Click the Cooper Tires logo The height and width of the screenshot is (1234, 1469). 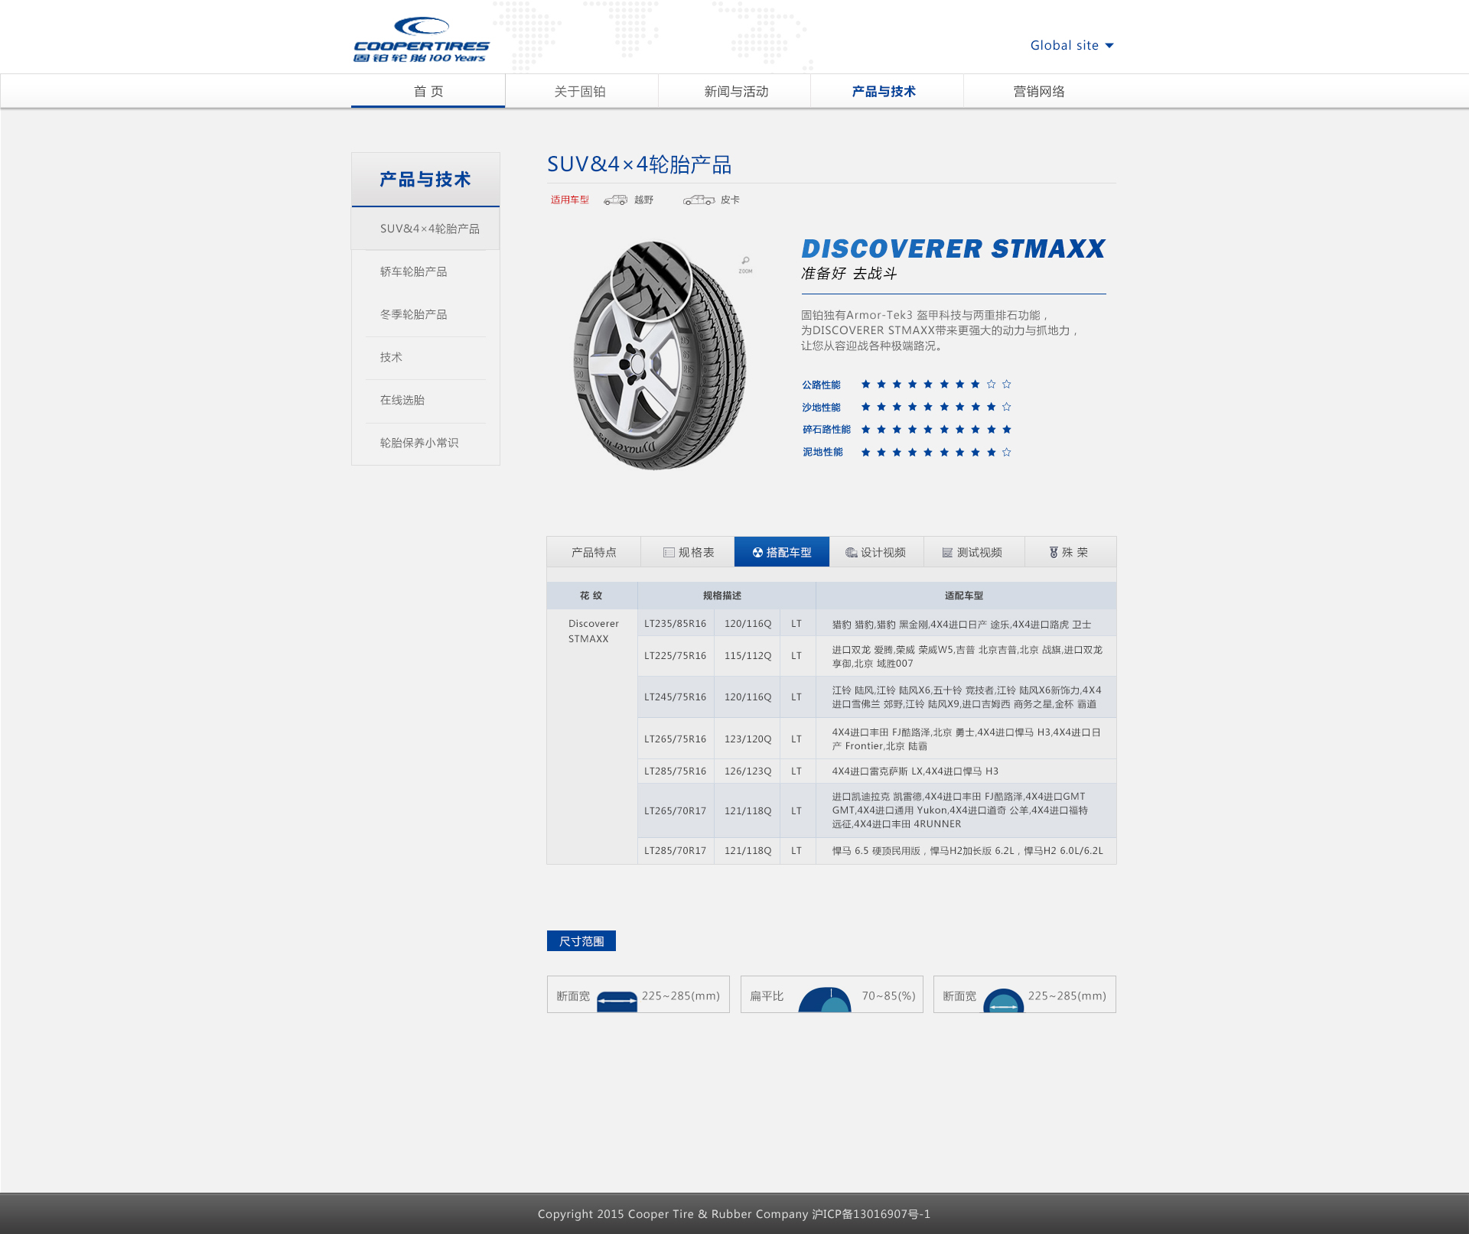tap(421, 40)
